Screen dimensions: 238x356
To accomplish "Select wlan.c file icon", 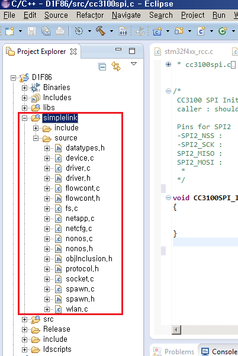I will pyautogui.click(x=58, y=309).
